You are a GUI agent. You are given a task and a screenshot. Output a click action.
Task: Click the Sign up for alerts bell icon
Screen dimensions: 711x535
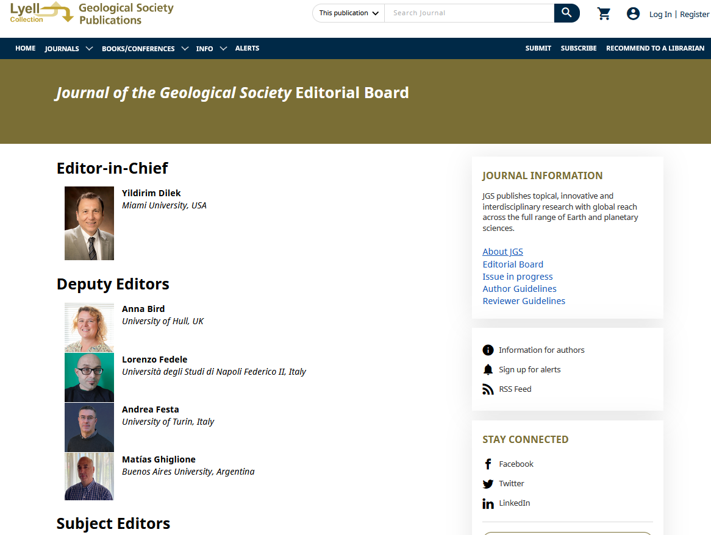tap(488, 370)
